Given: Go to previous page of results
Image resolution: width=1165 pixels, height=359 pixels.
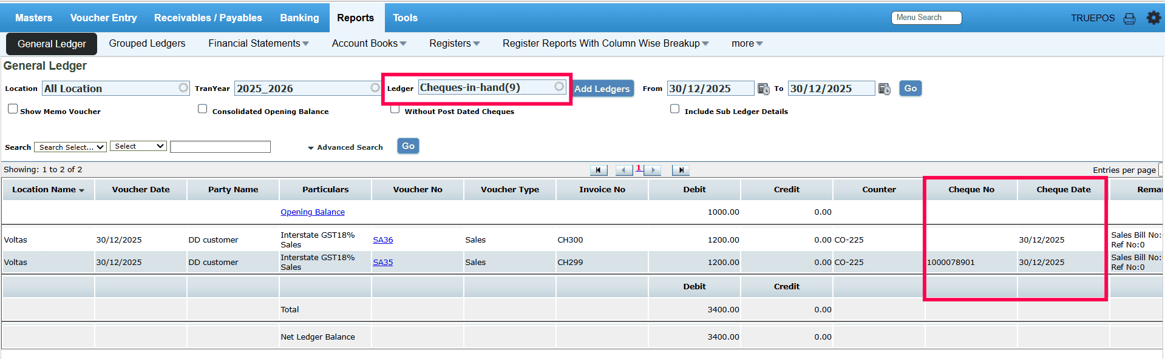Looking at the screenshot, I should [x=624, y=170].
